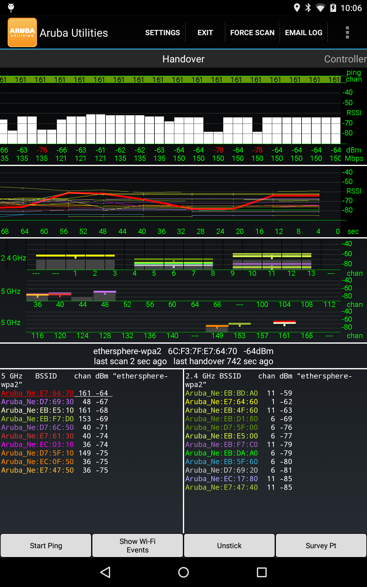Select 2.4 GHz BSSID Aruba_Ne:E7:47:40
Screen dimensions: 367x587
tap(239, 487)
